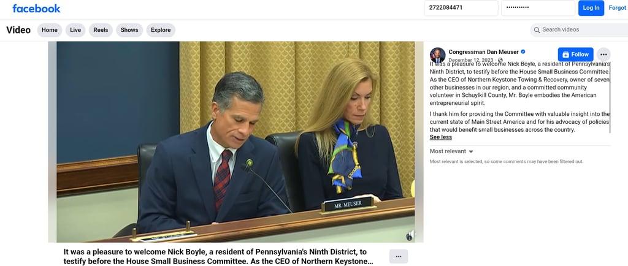Focus the Search videos field
This screenshot has width=628, height=266.
click(x=579, y=30)
